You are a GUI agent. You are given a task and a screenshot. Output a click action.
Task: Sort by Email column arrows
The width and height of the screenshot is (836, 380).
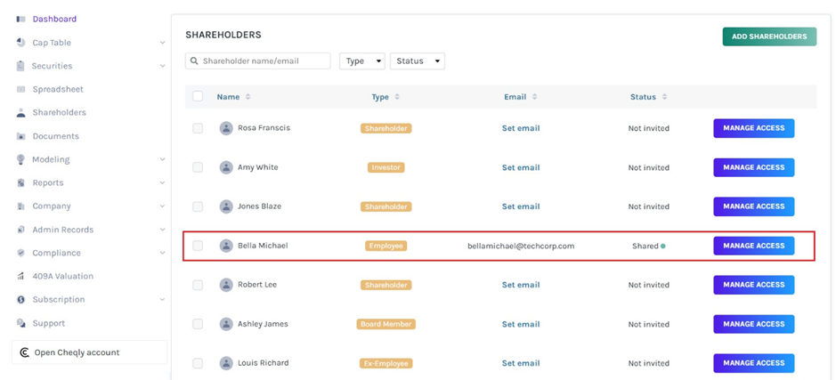(x=534, y=97)
